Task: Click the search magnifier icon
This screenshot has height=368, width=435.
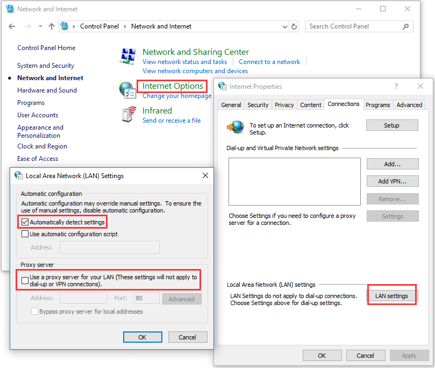Action: 407,26
